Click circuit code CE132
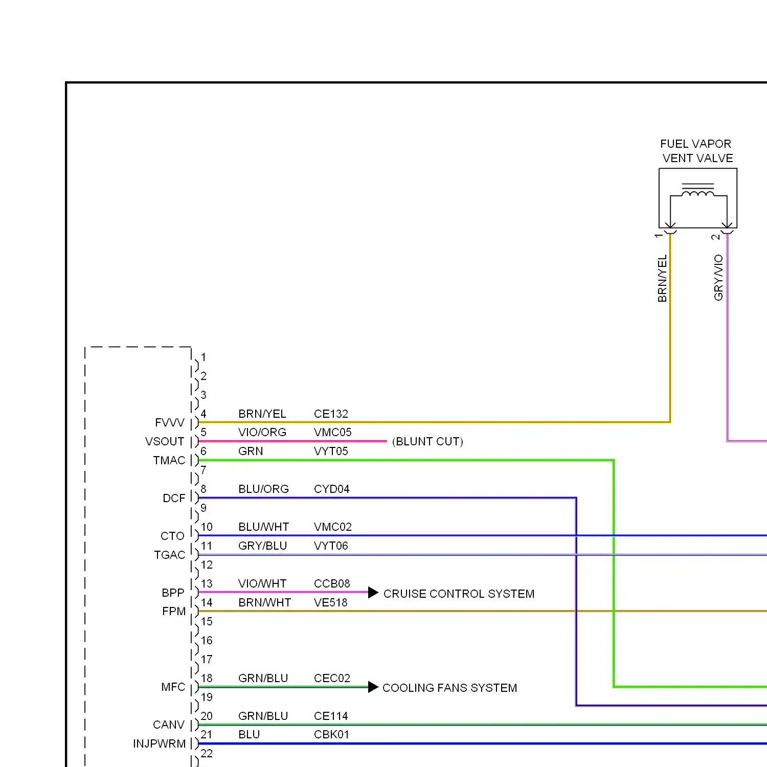 (x=331, y=414)
